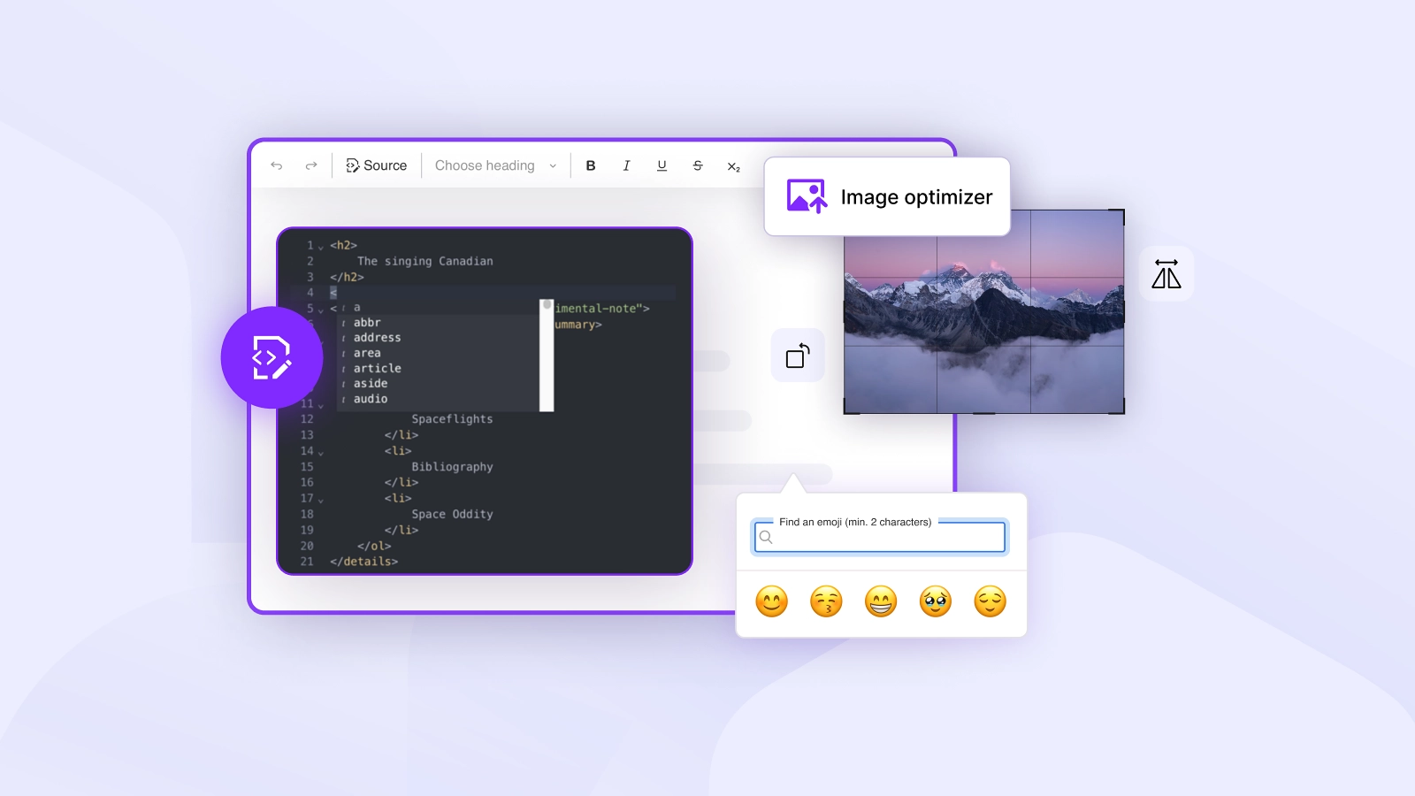Image resolution: width=1415 pixels, height=796 pixels.
Task: Click the Find an emoji search field
Action: (880, 537)
